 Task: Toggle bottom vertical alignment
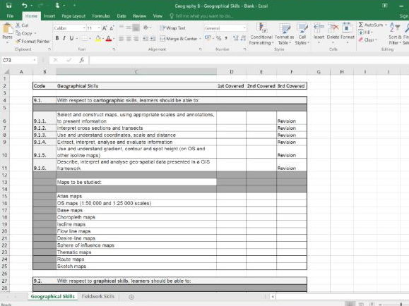coord(136,27)
